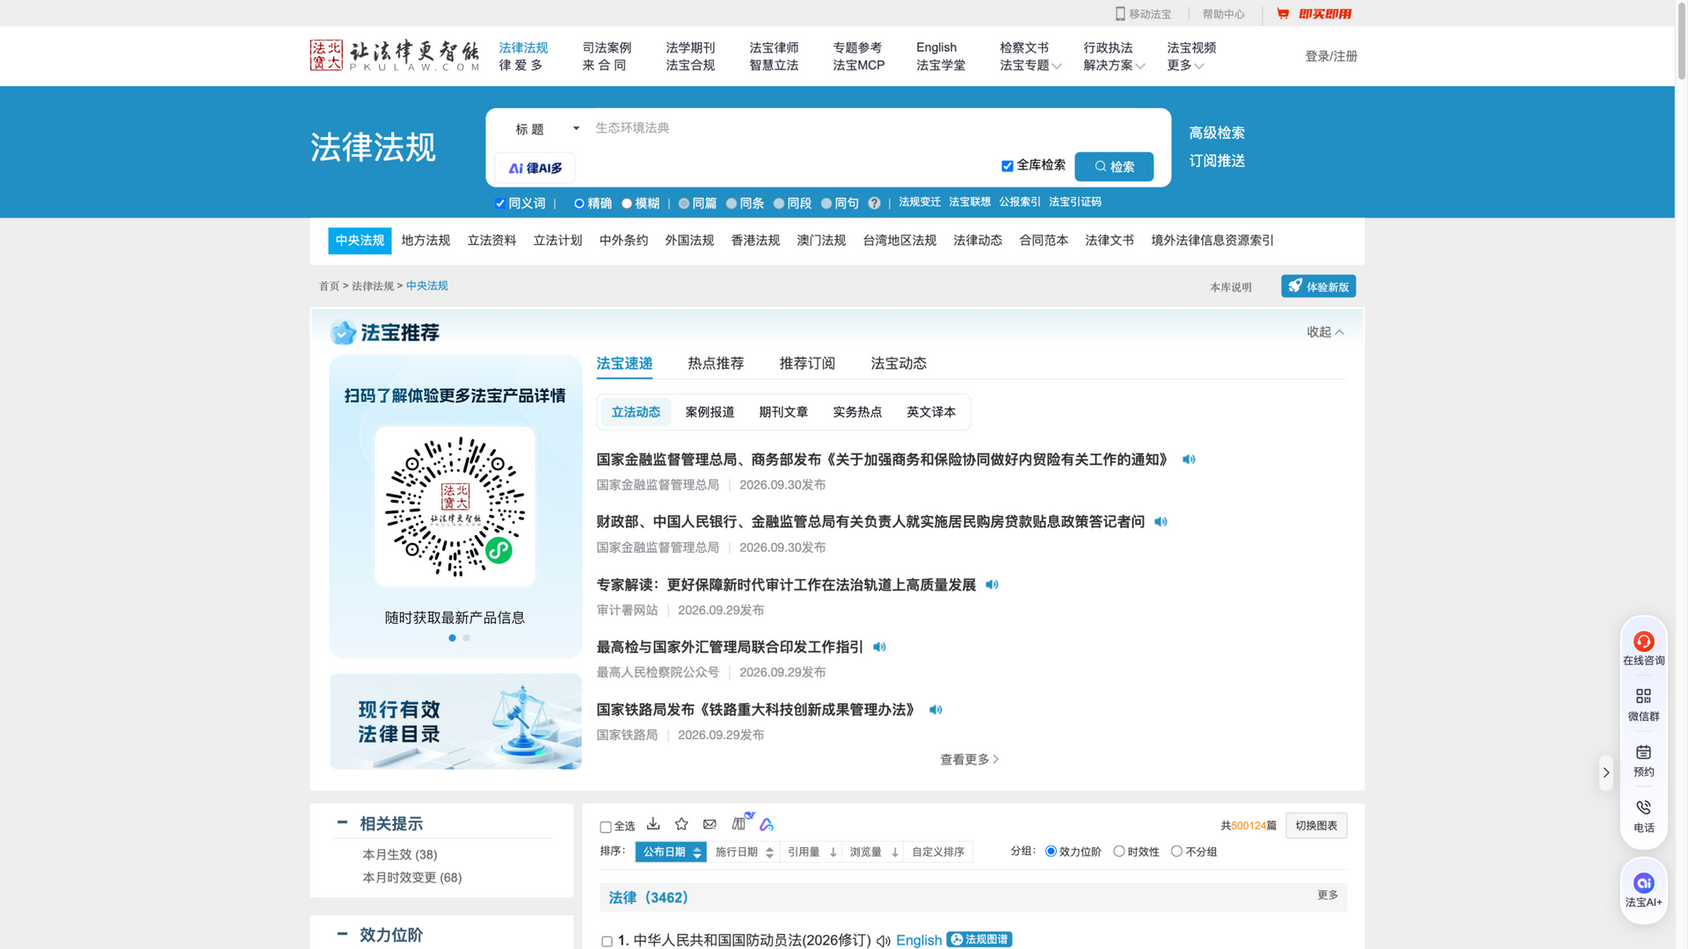Sort results by 施行日期
1688x949 pixels.
click(x=744, y=852)
